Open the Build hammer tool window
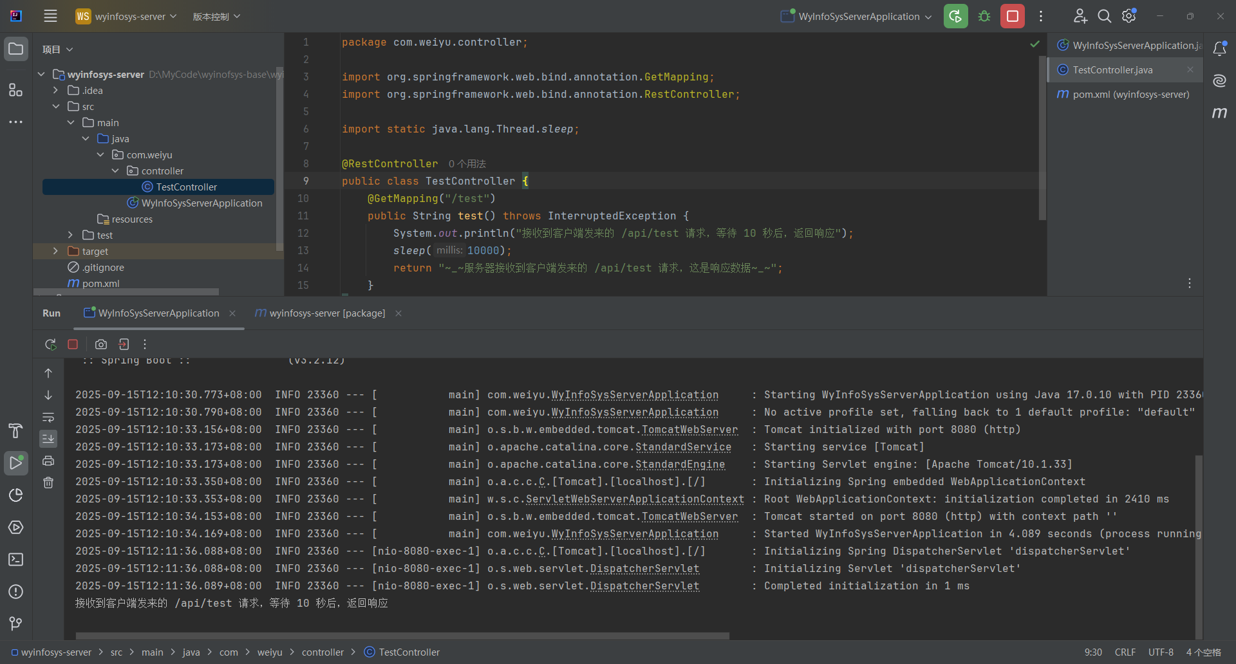The width and height of the screenshot is (1236, 664). click(x=16, y=430)
